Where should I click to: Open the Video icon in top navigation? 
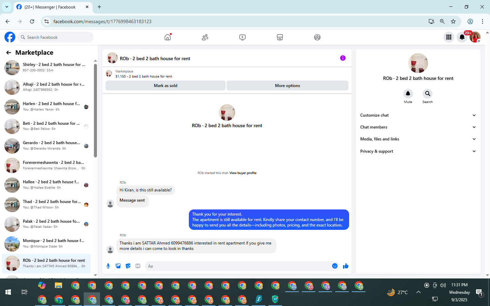242,37
